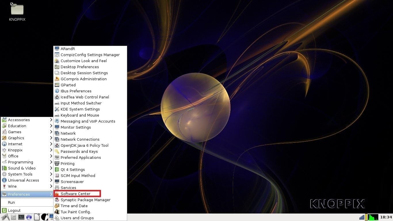Expand the Graphics submenu arrow
This screenshot has height=221, width=393.
(51, 138)
